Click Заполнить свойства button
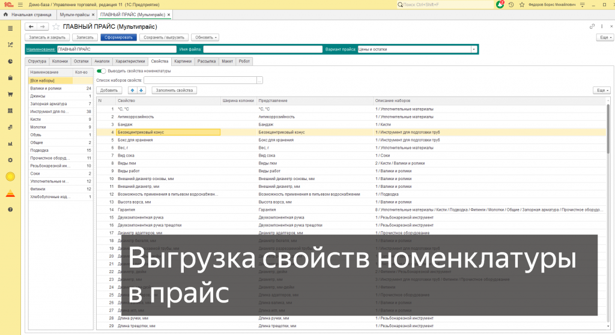Image resolution: width=615 pixels, height=335 pixels. (x=174, y=90)
